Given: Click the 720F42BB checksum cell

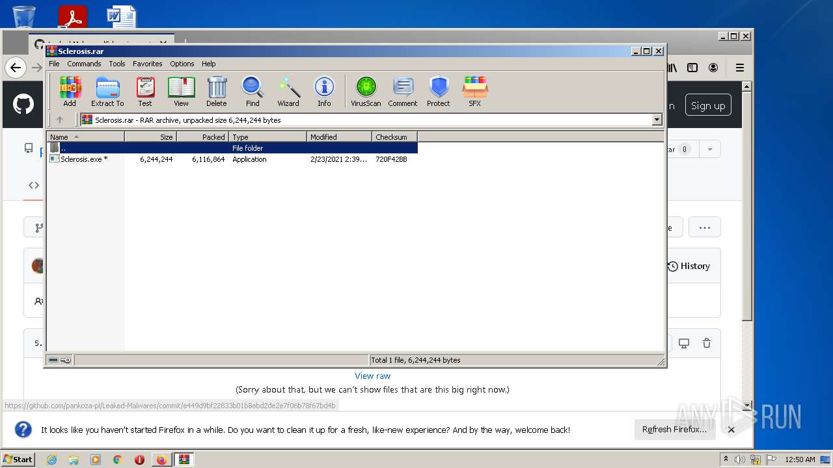Looking at the screenshot, I should tap(391, 159).
